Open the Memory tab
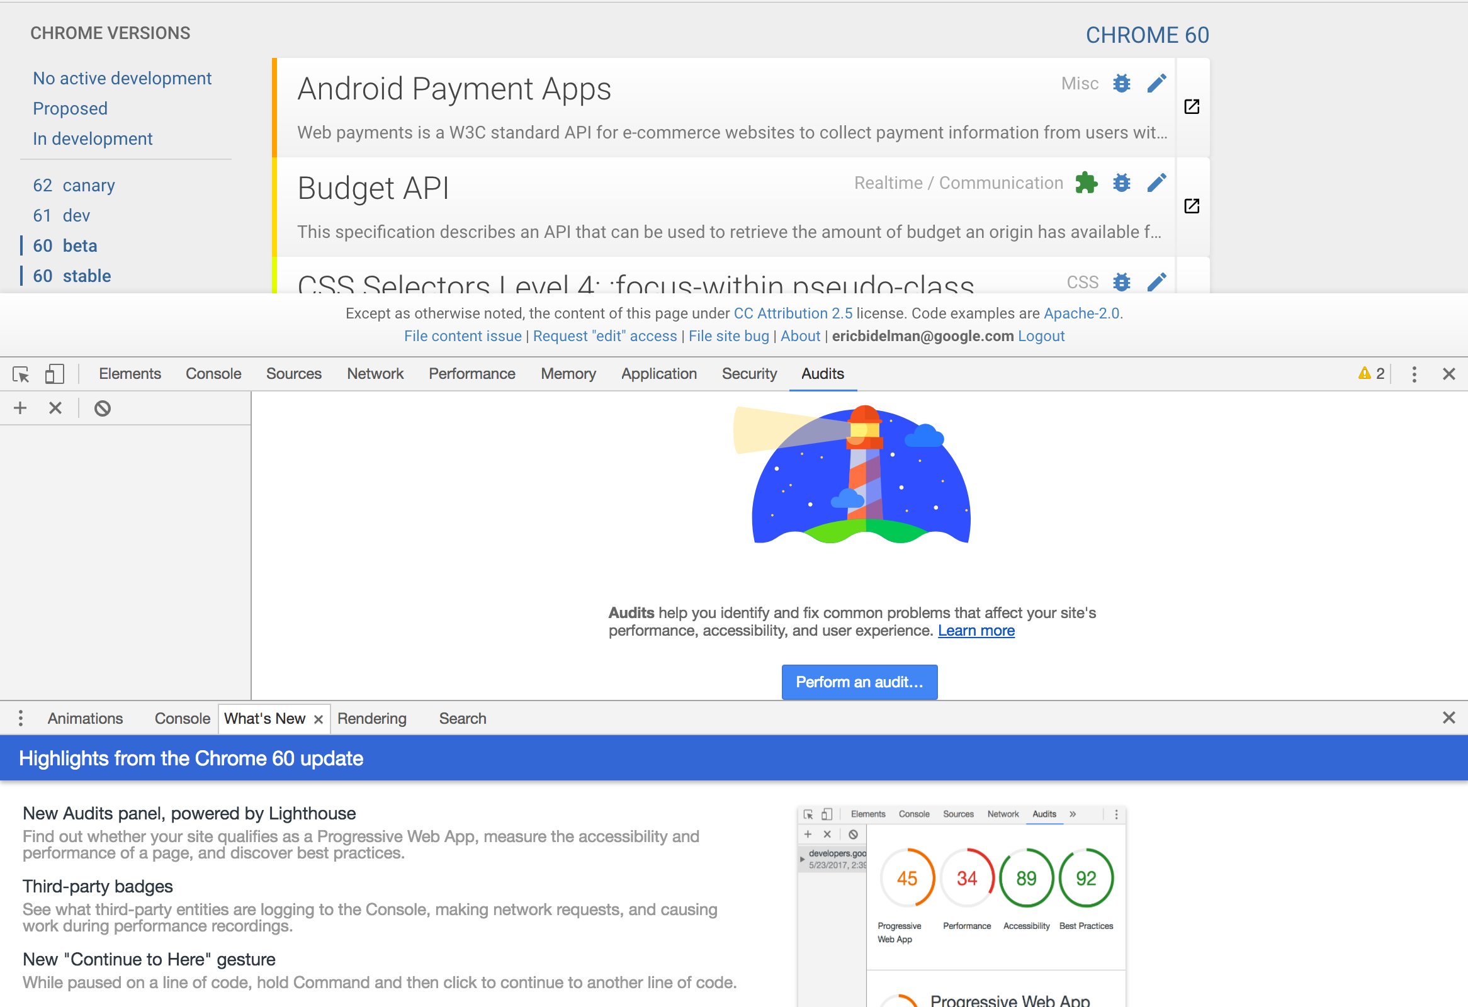This screenshot has width=1468, height=1007. [568, 374]
